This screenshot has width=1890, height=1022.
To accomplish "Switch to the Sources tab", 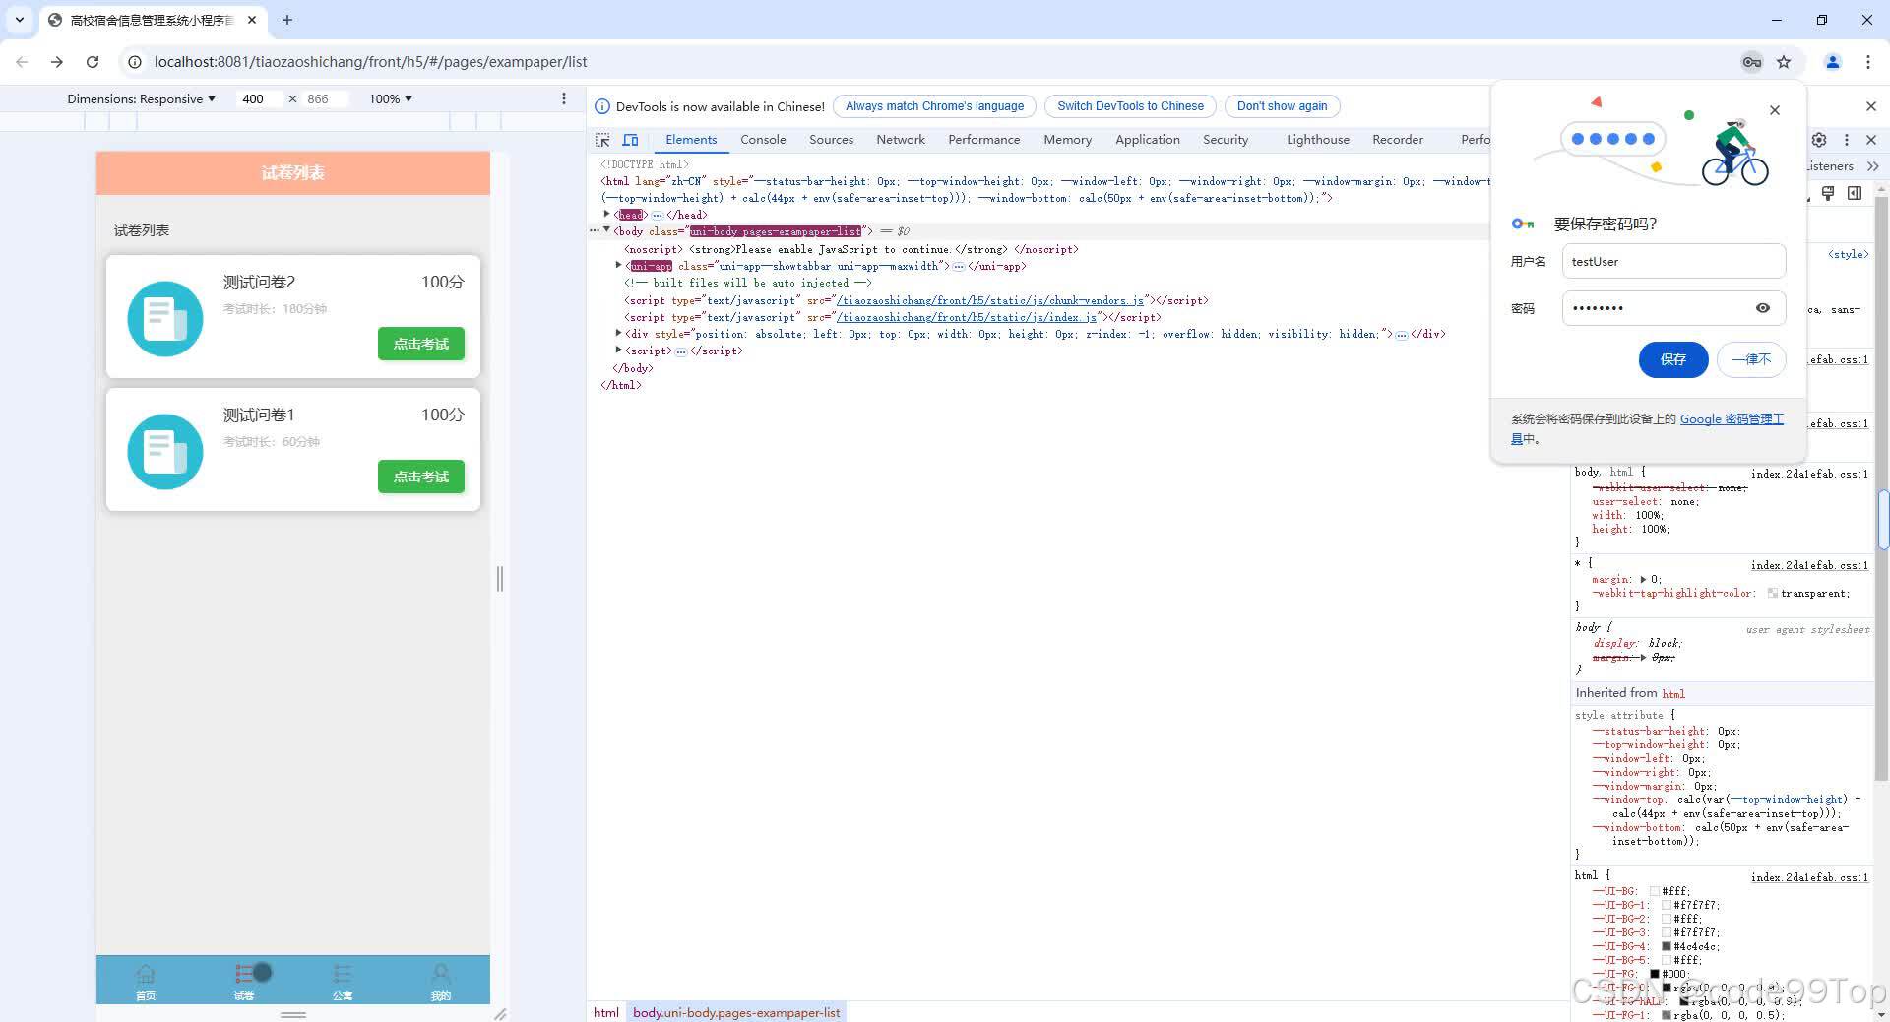I will [x=831, y=140].
